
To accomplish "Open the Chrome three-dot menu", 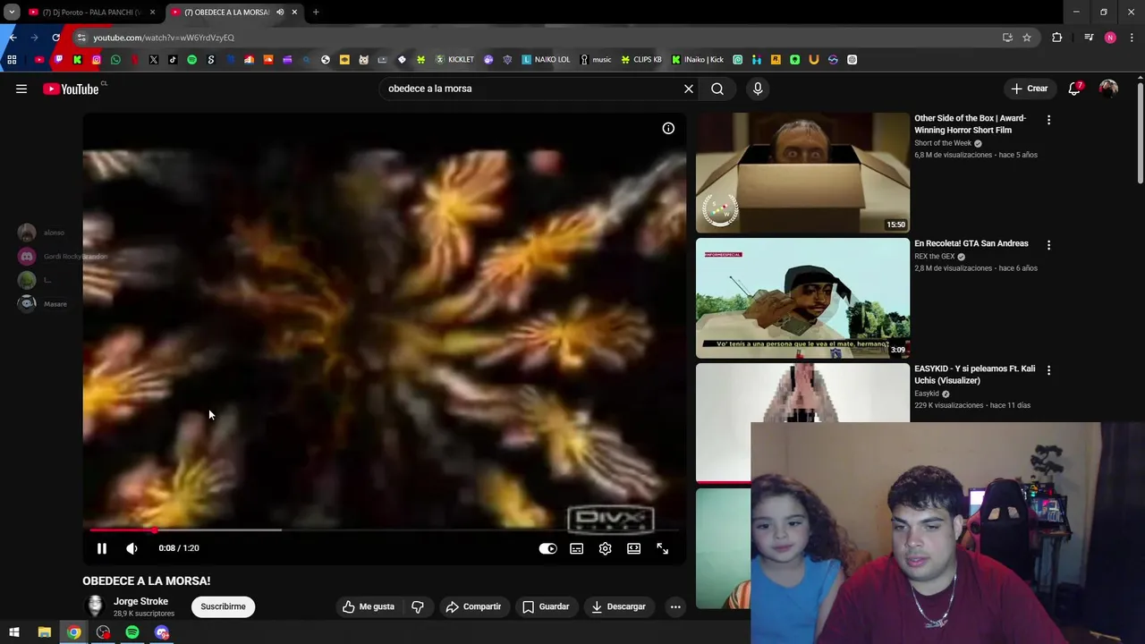I will tap(1132, 38).
